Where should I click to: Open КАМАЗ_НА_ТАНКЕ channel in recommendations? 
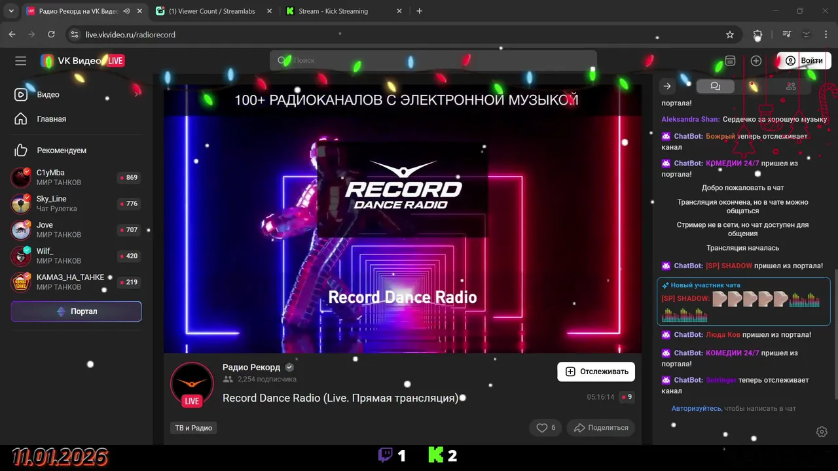76,282
